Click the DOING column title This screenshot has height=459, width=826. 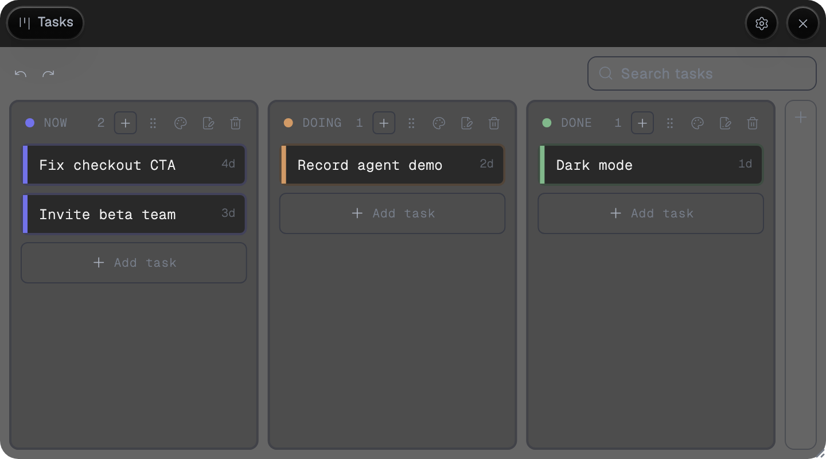[x=322, y=123]
